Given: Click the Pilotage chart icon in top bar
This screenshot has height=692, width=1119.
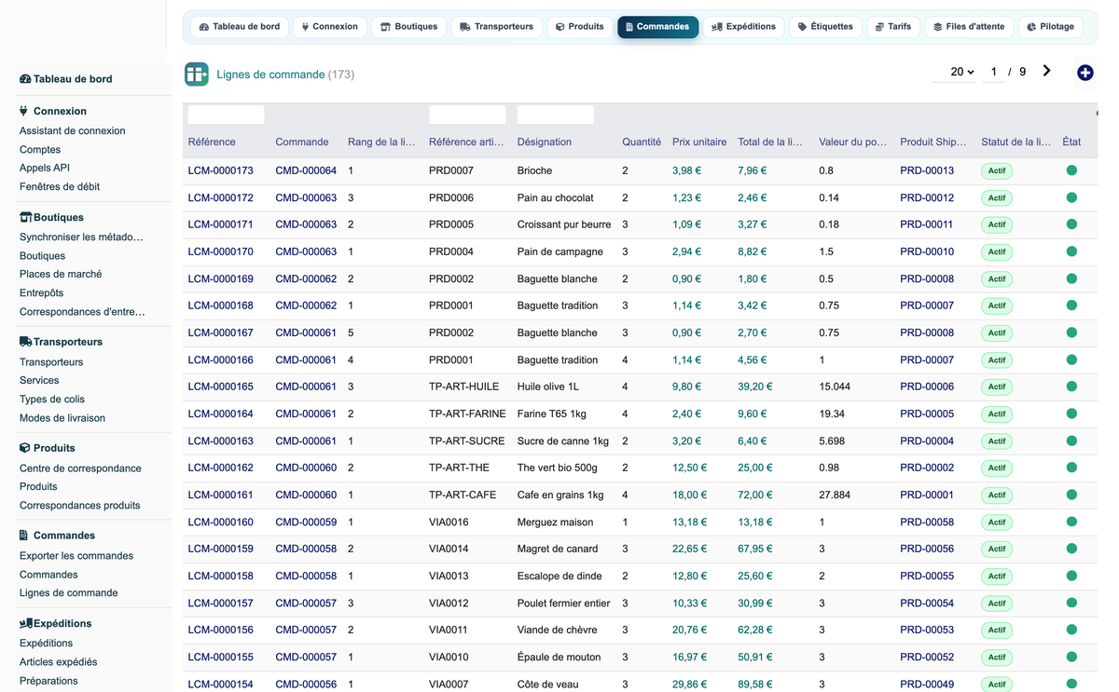Looking at the screenshot, I should 1031,27.
